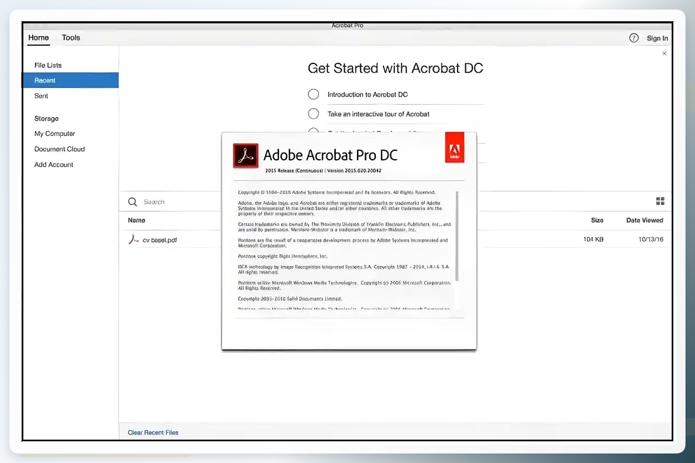The image size is (695, 463).
Task: Sort file list by Name column
Action: click(x=137, y=220)
